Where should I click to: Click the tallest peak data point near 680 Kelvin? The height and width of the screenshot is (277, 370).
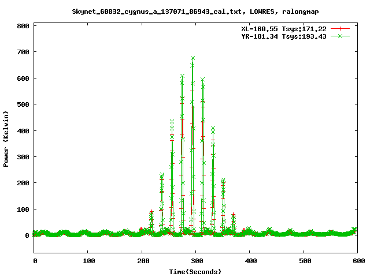pos(193,58)
